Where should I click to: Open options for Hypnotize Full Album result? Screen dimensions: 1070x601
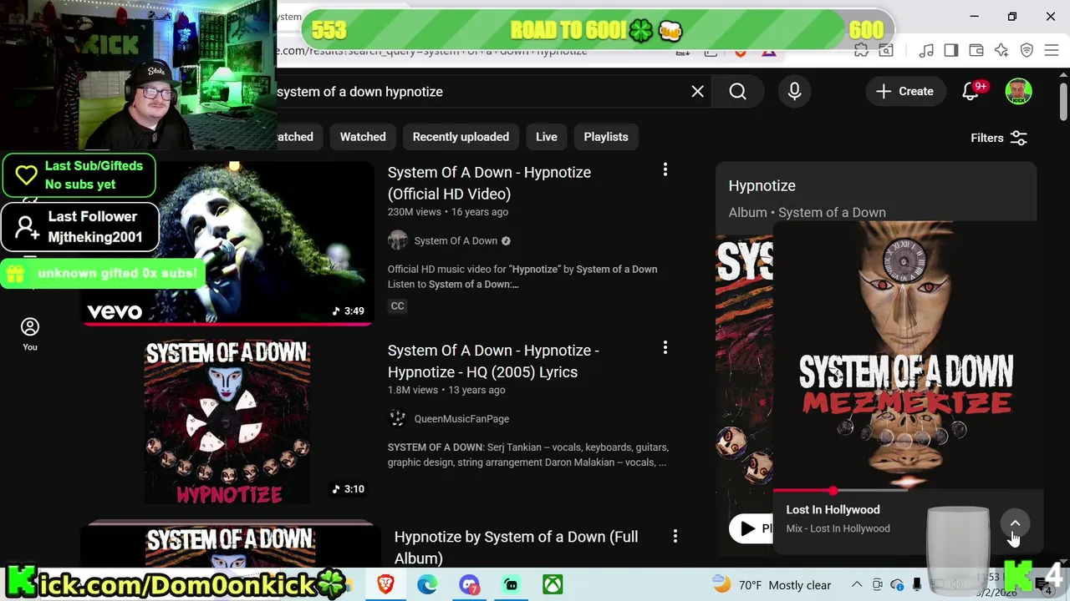point(675,537)
